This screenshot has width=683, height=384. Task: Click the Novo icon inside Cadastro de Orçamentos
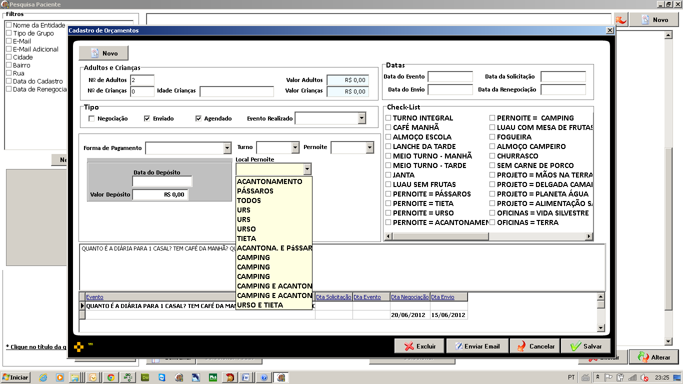(94, 52)
